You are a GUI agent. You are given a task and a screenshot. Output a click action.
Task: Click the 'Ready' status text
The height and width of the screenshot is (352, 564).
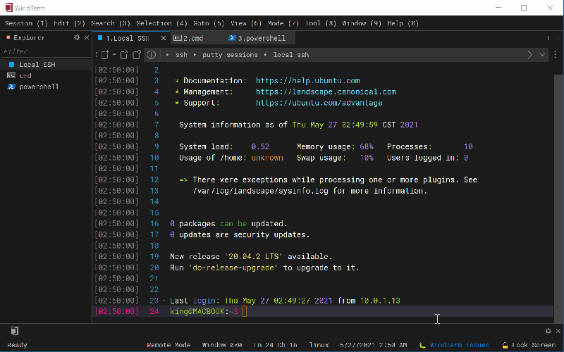coord(17,345)
